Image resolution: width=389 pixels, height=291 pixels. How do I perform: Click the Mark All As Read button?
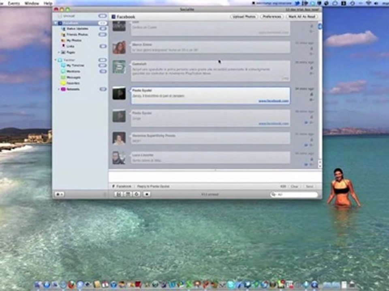point(302,17)
